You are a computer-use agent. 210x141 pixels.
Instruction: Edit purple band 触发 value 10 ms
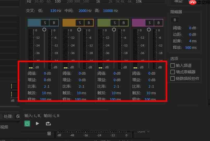pos(151,93)
